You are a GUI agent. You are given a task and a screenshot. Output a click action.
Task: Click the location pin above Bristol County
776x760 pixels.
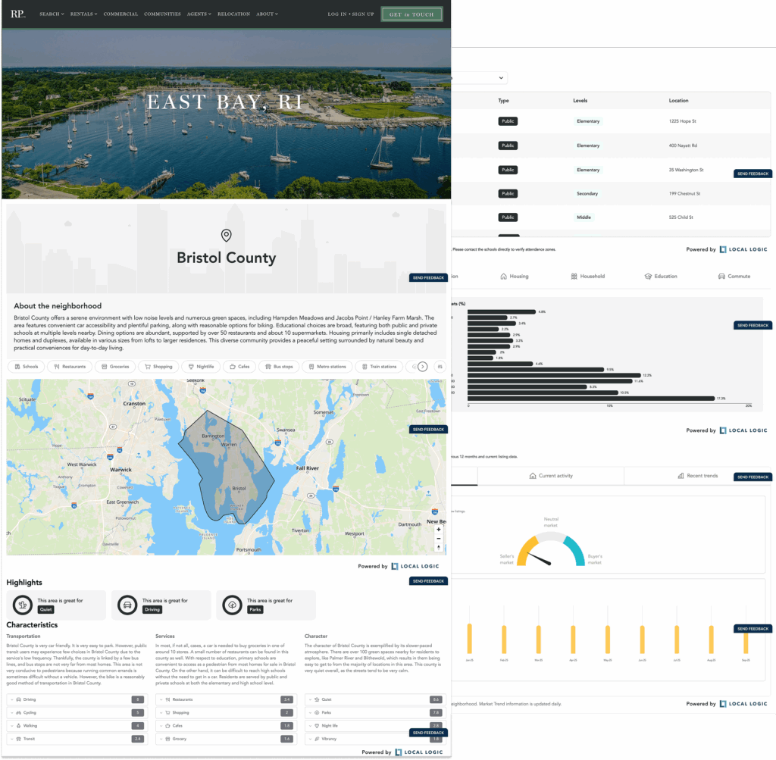[226, 236]
